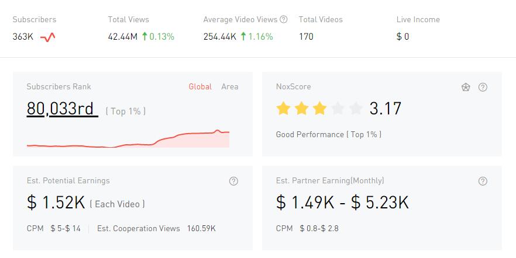Select the Global rank tab

click(x=200, y=86)
